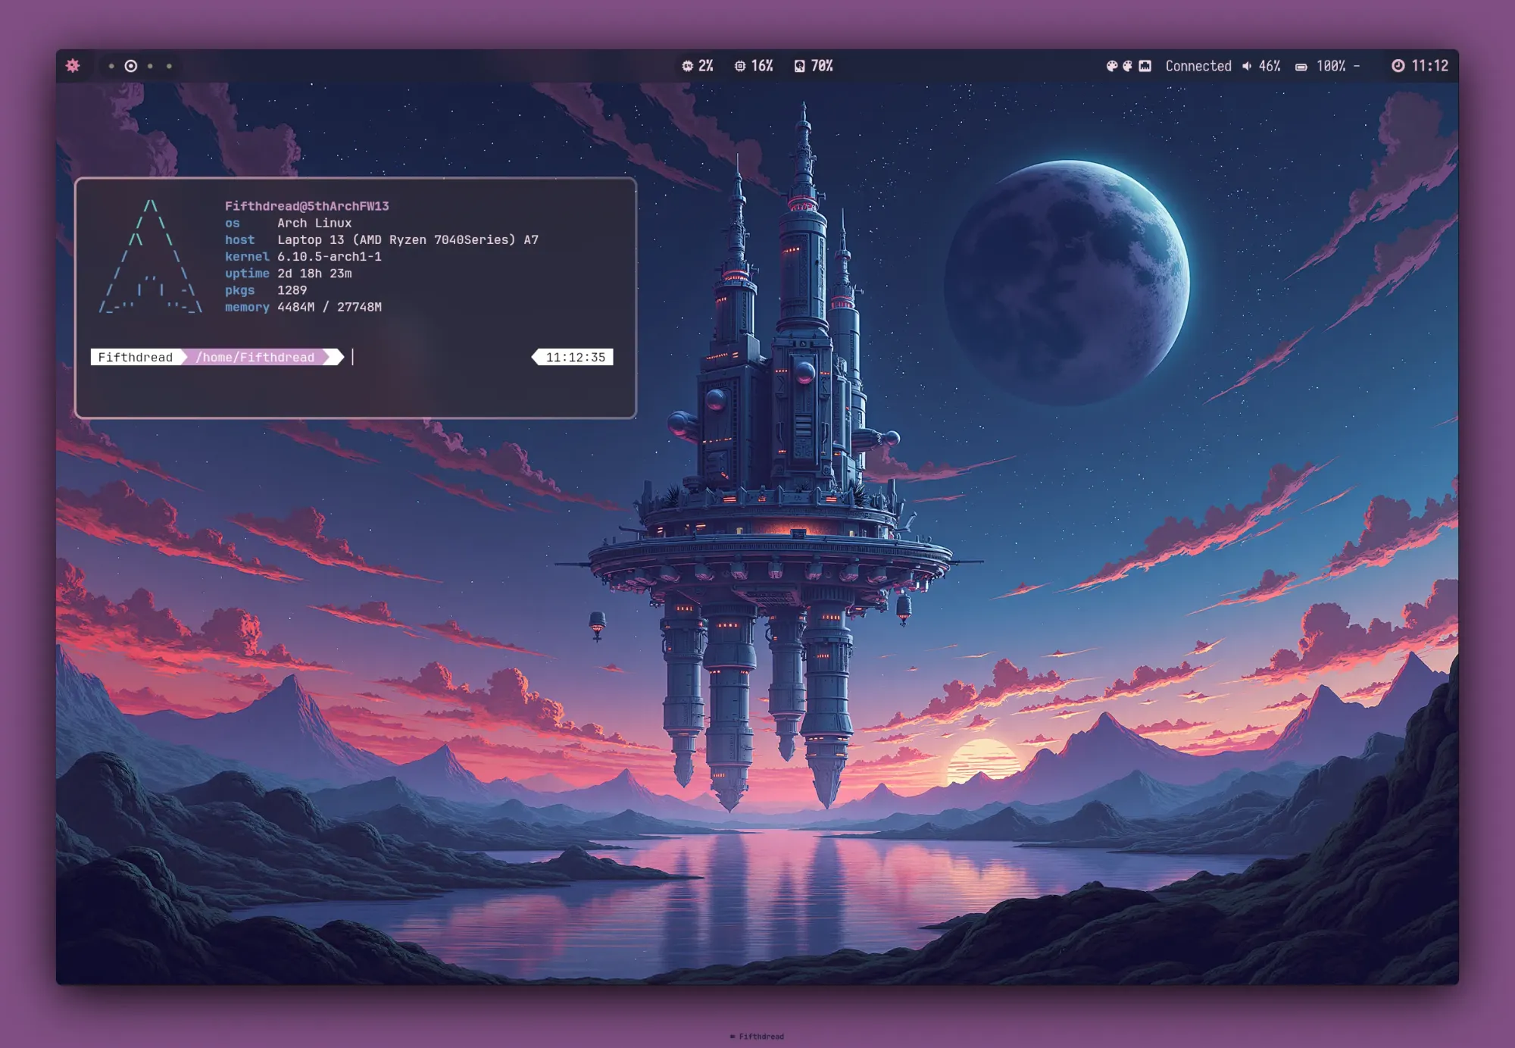Screen dimensions: 1515x1048
Task: Click the battery icon in status bar
Action: pos(1301,67)
